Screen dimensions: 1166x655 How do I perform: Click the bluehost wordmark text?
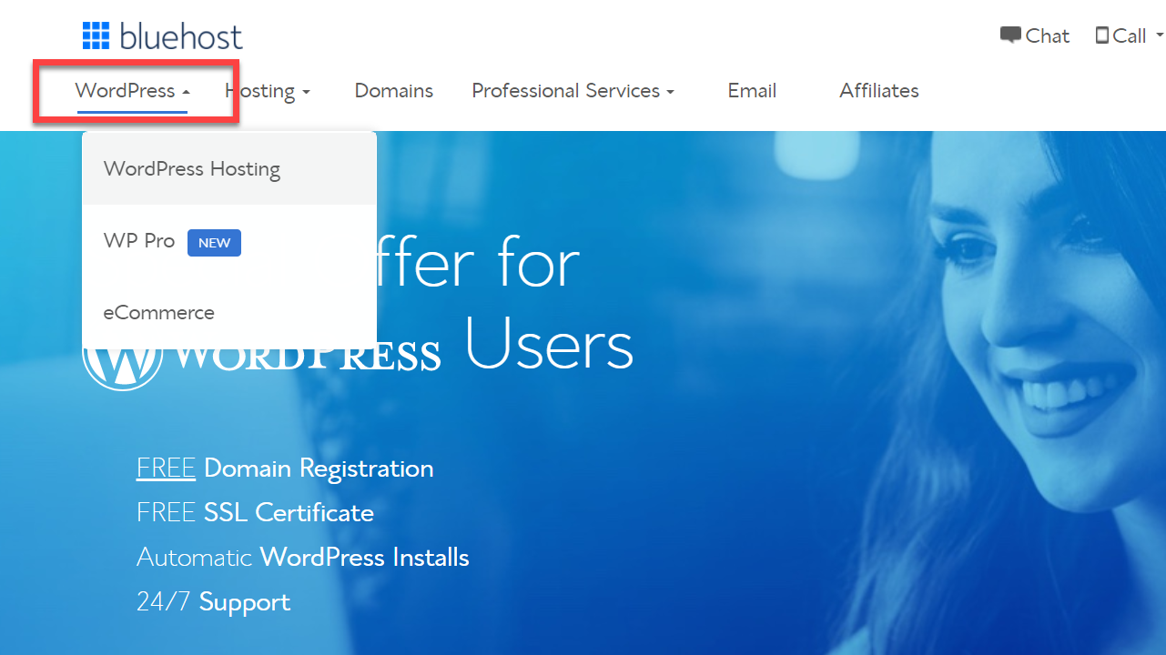(x=181, y=36)
